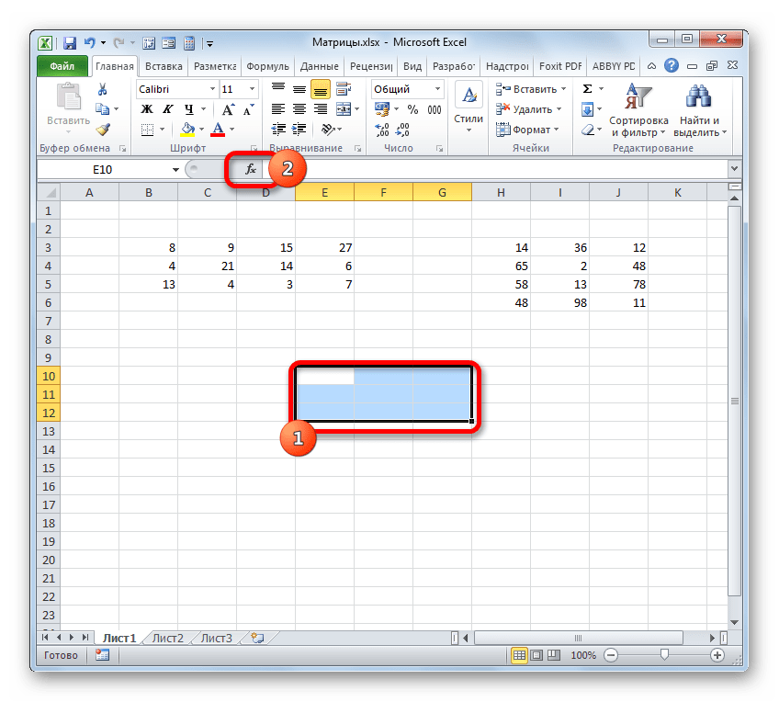Click the text orientation icon
779x702 pixels.
pyautogui.click(x=328, y=130)
